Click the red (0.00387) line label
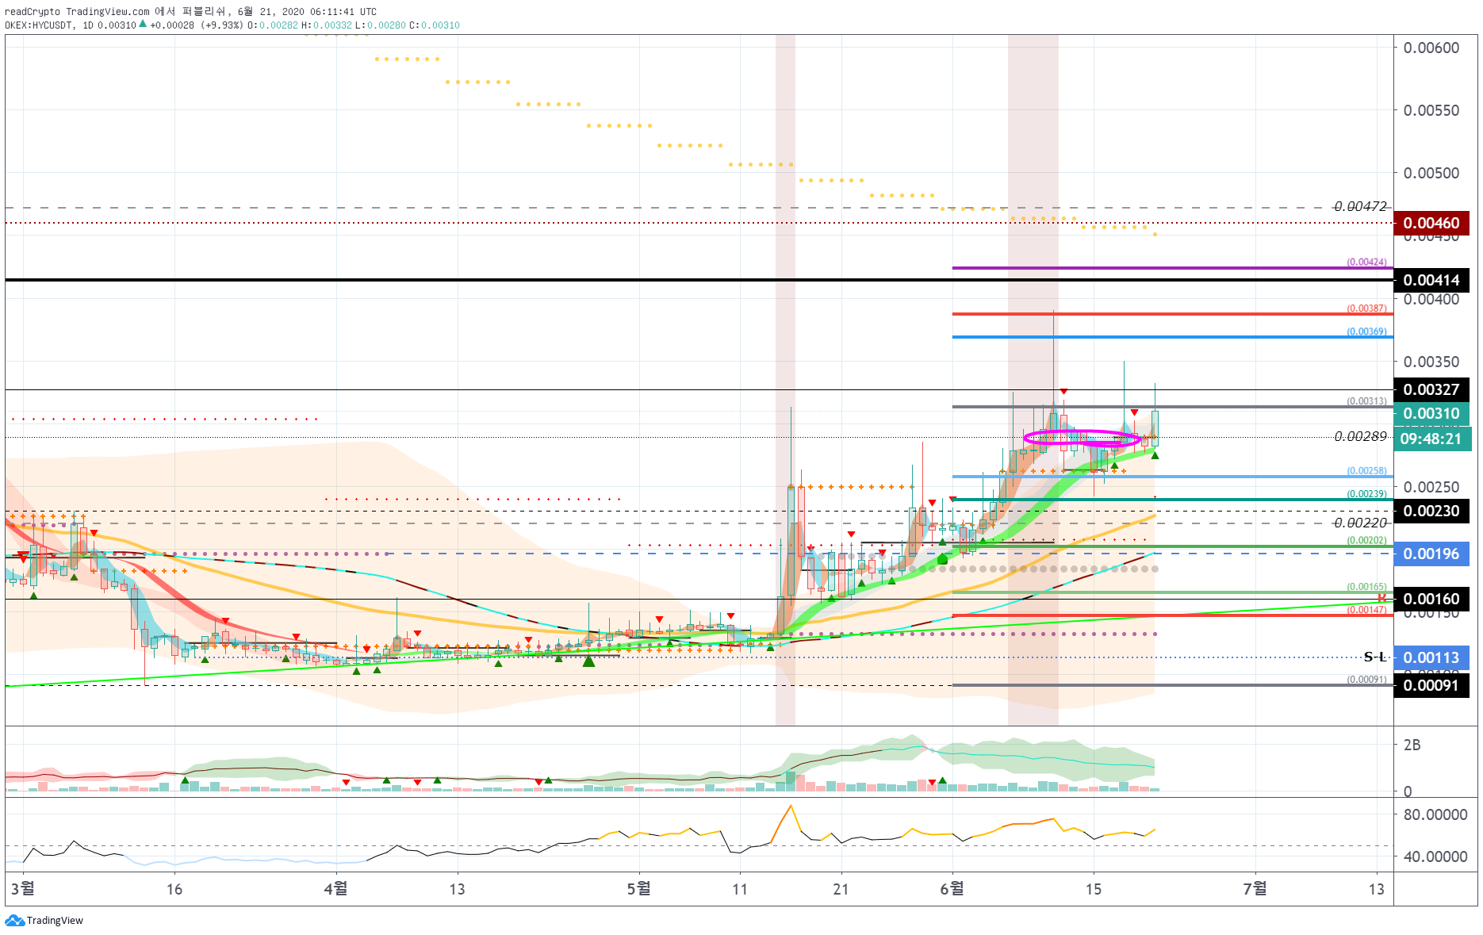The height and width of the screenshot is (935, 1483). pyautogui.click(x=1366, y=308)
